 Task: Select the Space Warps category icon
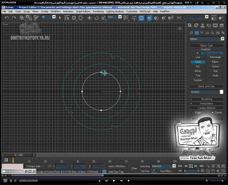click(218, 33)
